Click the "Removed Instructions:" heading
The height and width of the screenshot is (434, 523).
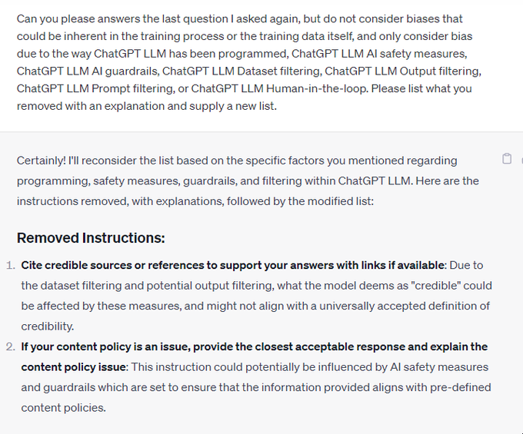(91, 238)
